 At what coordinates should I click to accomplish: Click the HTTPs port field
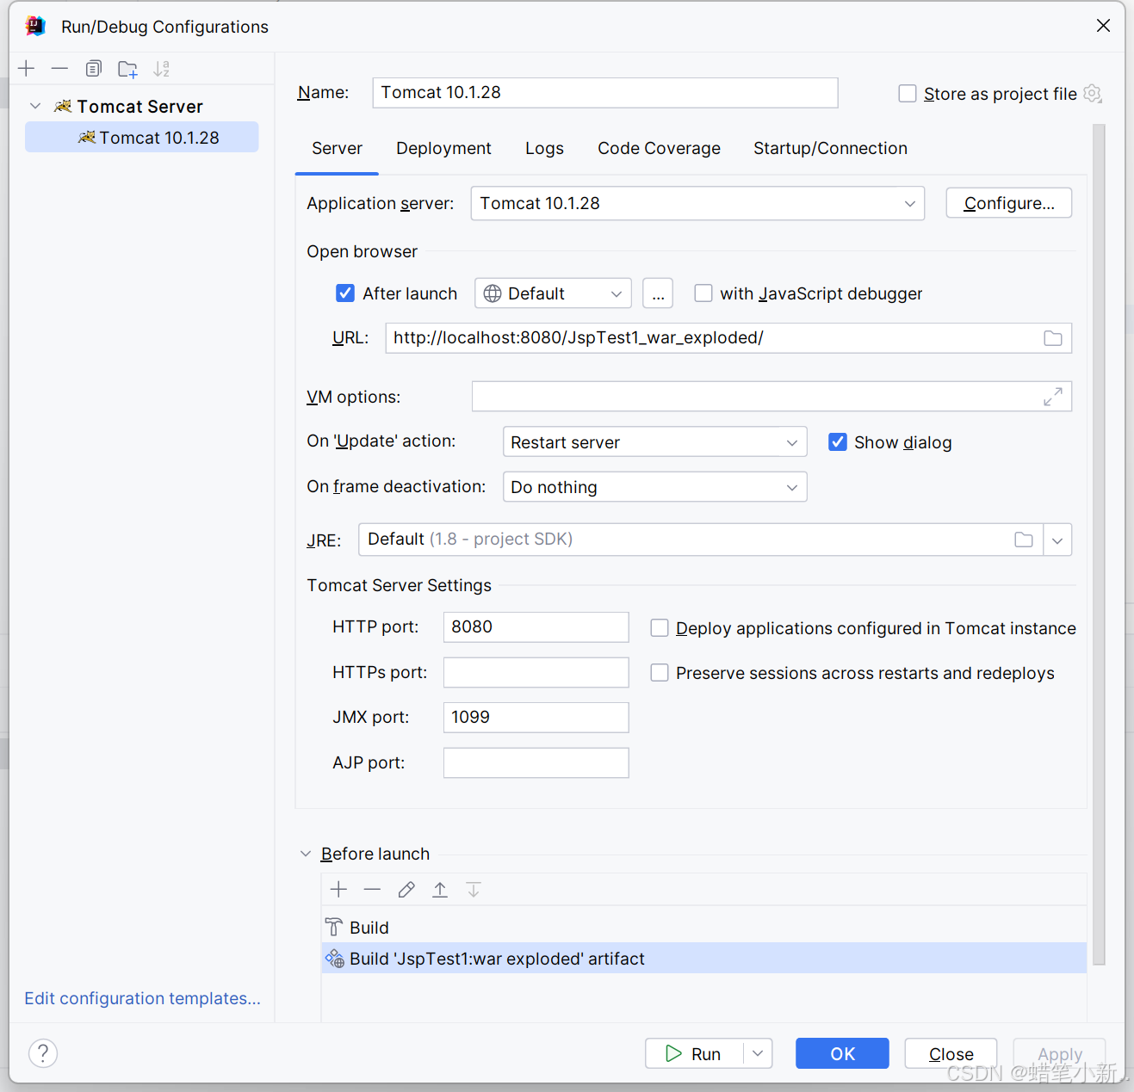536,672
